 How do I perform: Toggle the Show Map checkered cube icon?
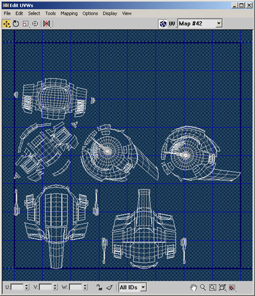click(163, 24)
